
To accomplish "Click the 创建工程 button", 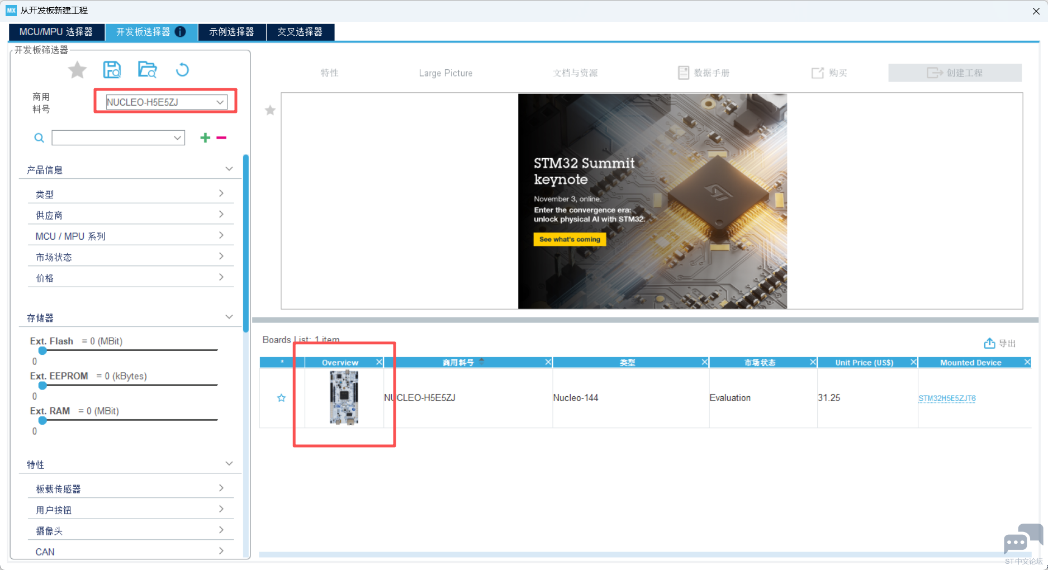I will click(x=955, y=73).
